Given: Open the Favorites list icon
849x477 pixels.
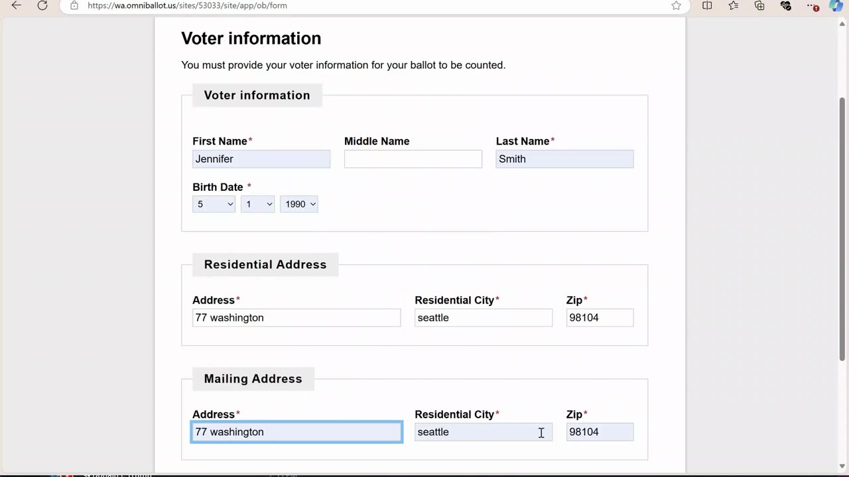Looking at the screenshot, I should [x=734, y=5].
